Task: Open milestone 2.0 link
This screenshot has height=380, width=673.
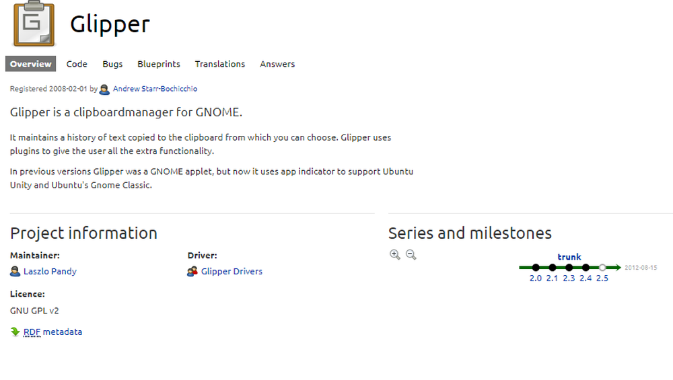Action: click(536, 278)
